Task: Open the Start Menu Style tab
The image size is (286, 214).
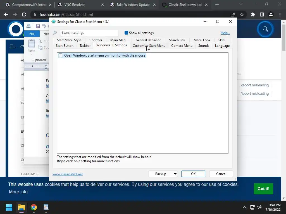Action: [69, 40]
